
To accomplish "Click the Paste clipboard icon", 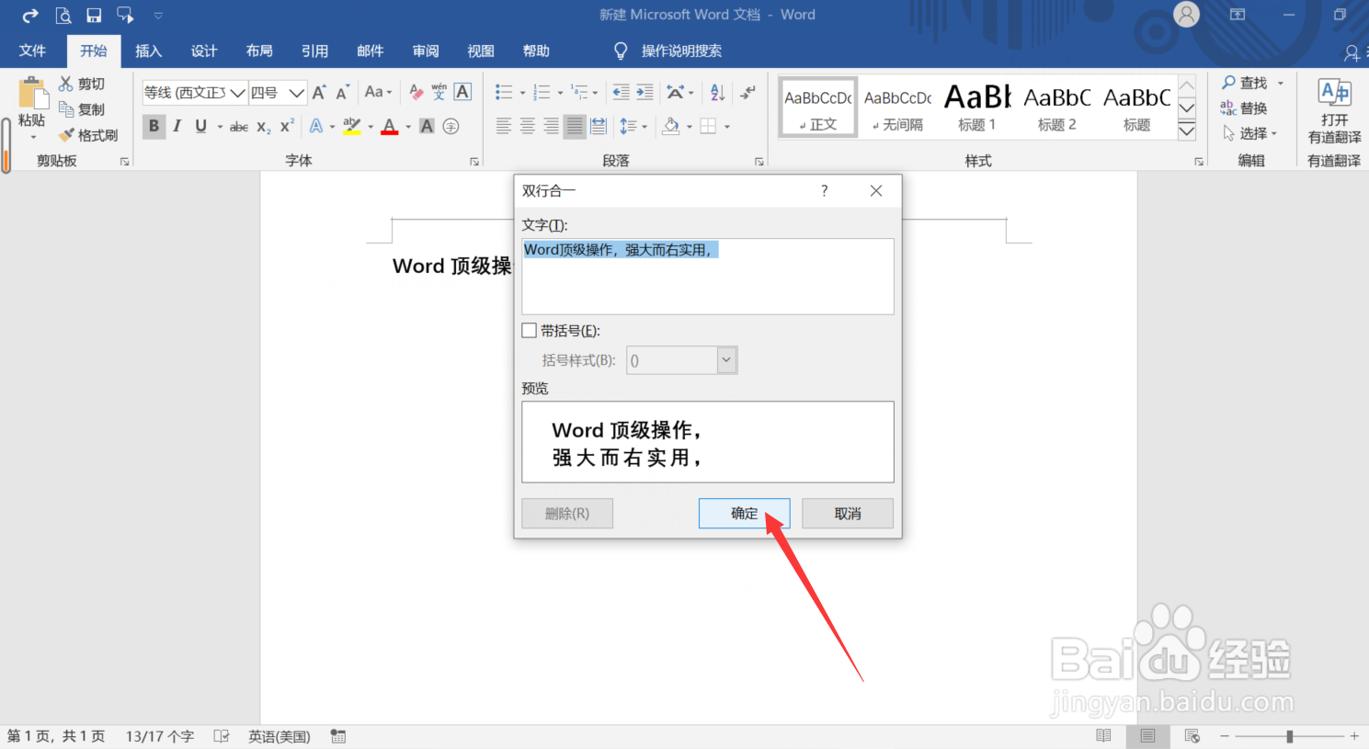I will tap(32, 94).
